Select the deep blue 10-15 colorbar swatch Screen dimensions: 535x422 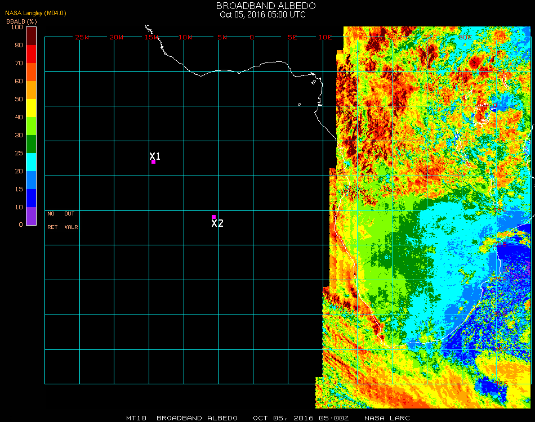(32, 198)
